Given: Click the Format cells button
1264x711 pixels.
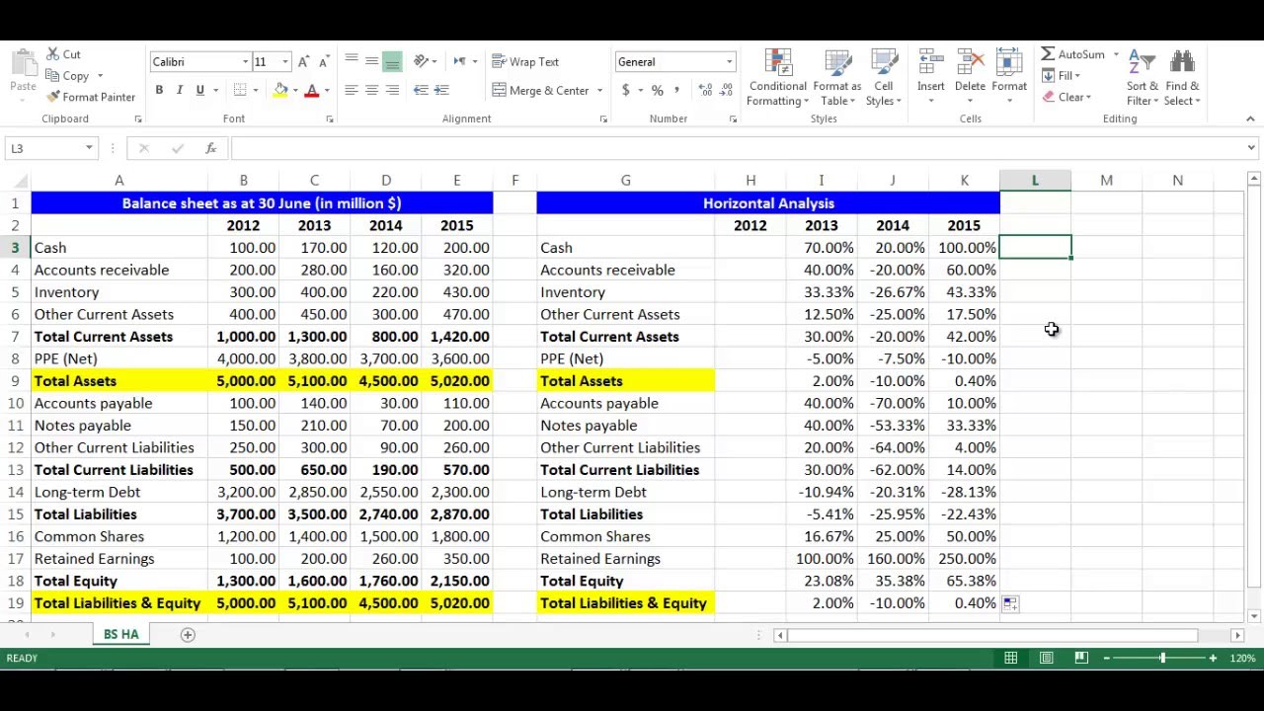Looking at the screenshot, I should [1009, 77].
